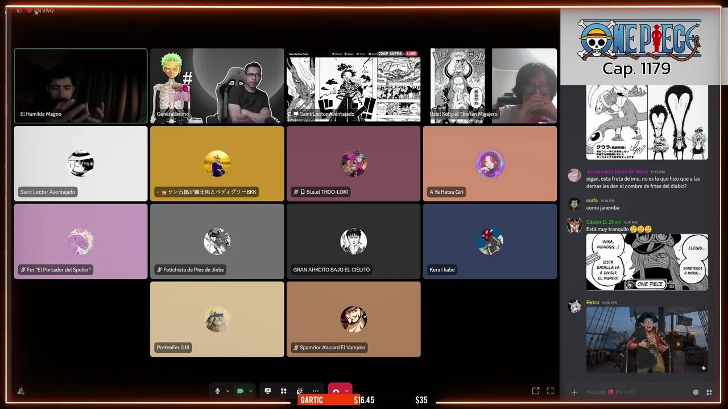Click the サン五郎 BKK avatar
The height and width of the screenshot is (409, 728).
(x=217, y=164)
